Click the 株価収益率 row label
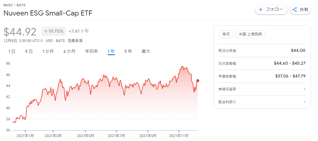 [227, 89]
